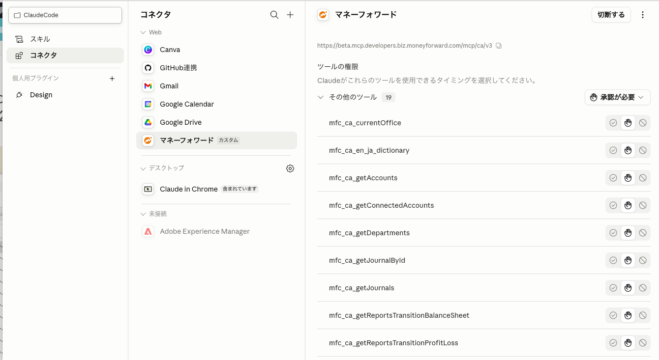Always allow mfc_ca_getJournalById tool
The image size is (659, 360).
613,260
